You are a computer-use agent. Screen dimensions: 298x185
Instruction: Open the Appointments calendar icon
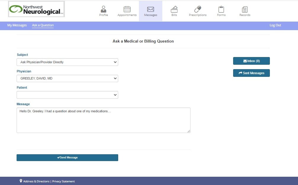[x=127, y=9]
